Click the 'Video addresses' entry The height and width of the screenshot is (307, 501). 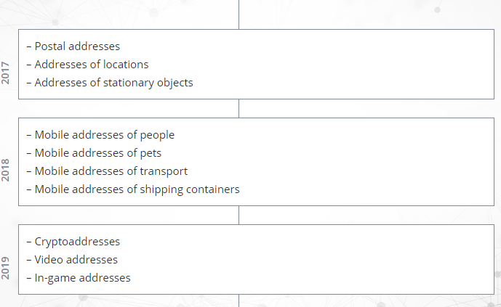76,260
